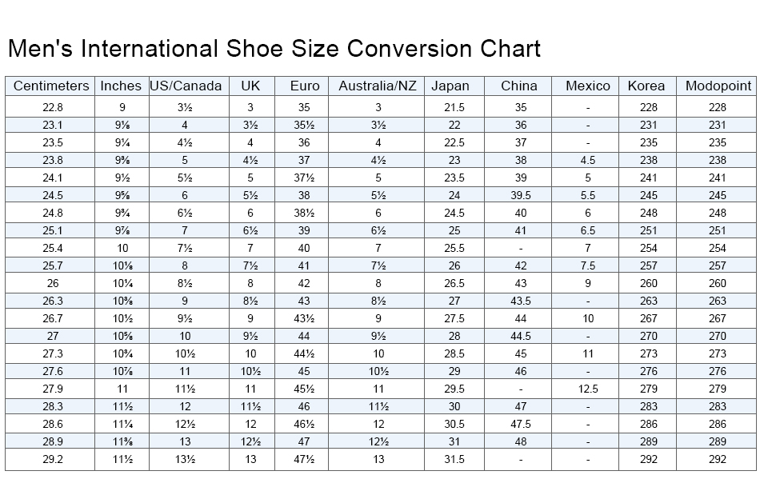The image size is (760, 487).
Task: Select the 12.5 Mexico size cell
Action: (587, 389)
